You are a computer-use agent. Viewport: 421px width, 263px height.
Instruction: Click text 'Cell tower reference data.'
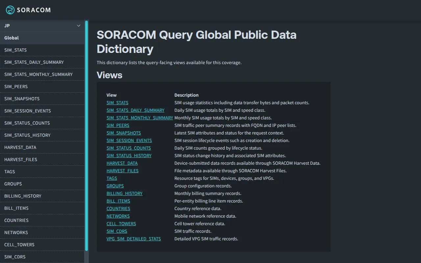click(200, 224)
